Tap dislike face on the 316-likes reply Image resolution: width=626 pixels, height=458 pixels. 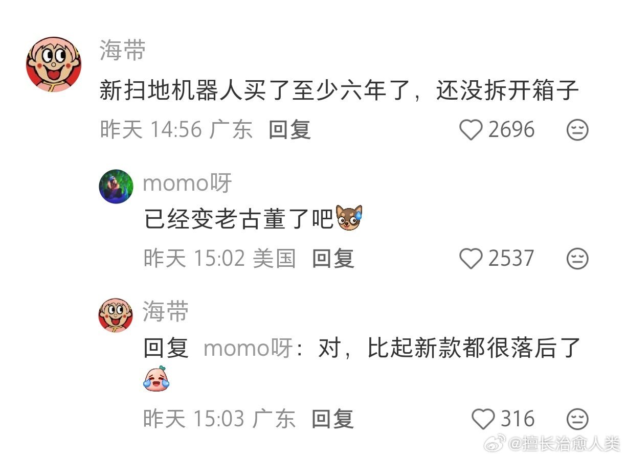pos(577,419)
